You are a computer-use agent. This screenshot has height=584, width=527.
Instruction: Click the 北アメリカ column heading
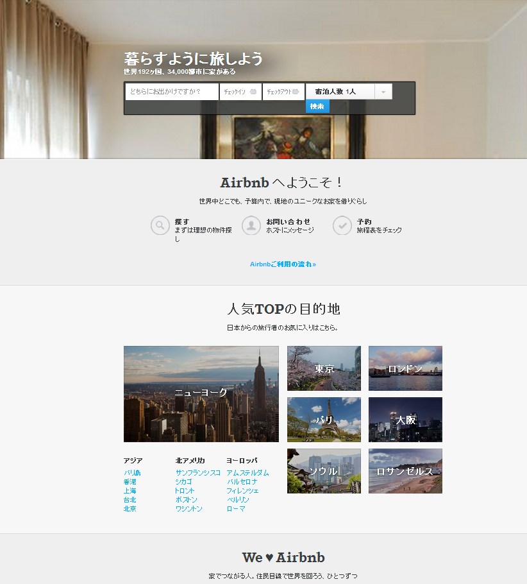click(x=190, y=460)
